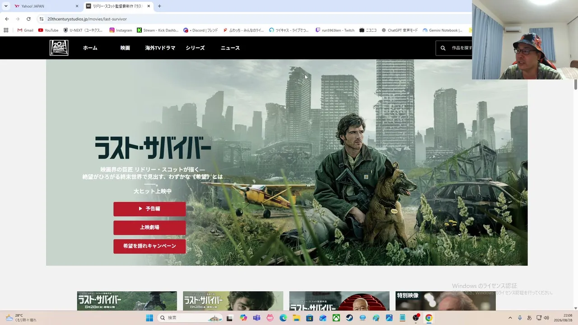Open the Discord フレンド bookmark
578x325 pixels.
coord(200,30)
